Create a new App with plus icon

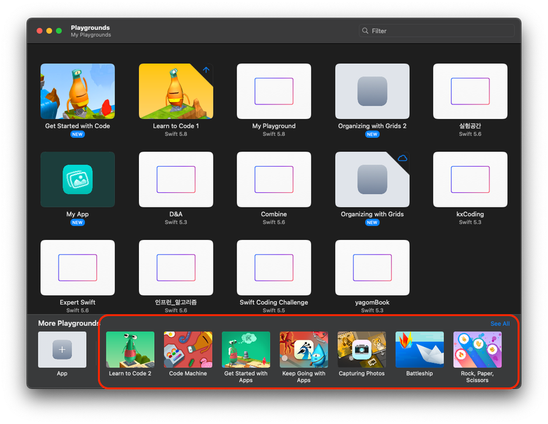(x=62, y=350)
